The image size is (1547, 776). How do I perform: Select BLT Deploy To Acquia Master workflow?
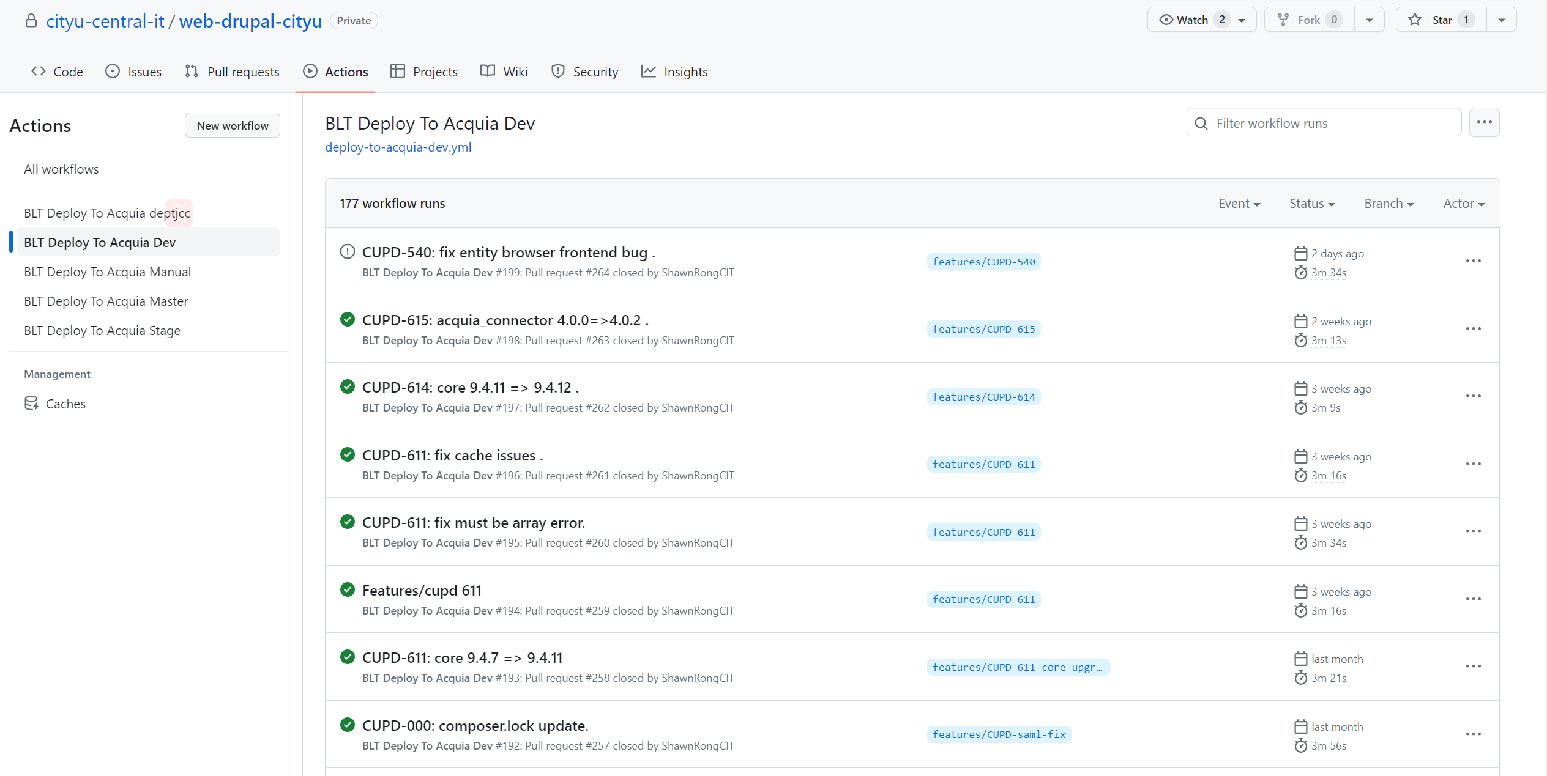click(x=106, y=301)
